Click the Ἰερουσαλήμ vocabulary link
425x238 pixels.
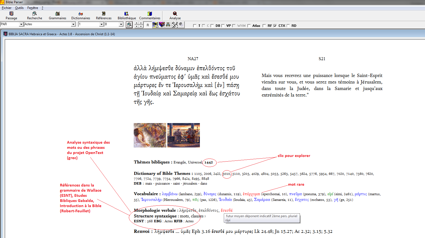click(151, 200)
